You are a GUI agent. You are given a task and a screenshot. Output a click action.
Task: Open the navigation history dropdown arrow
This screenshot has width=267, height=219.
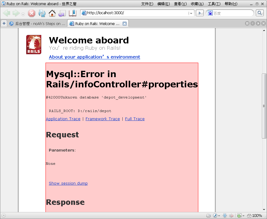tap(23, 14)
